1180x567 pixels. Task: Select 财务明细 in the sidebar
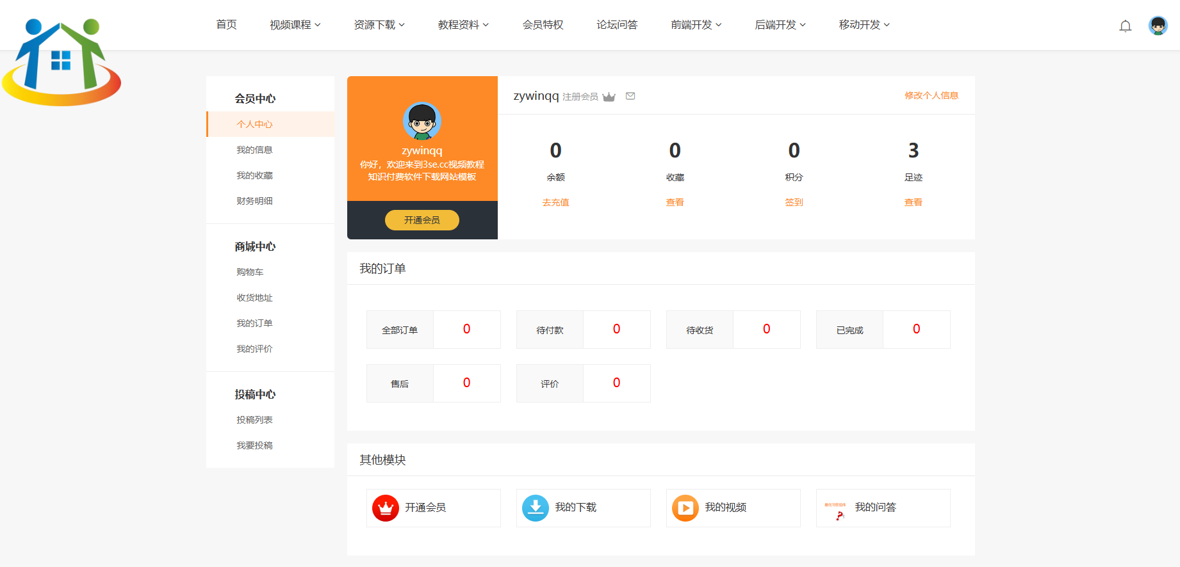point(254,201)
